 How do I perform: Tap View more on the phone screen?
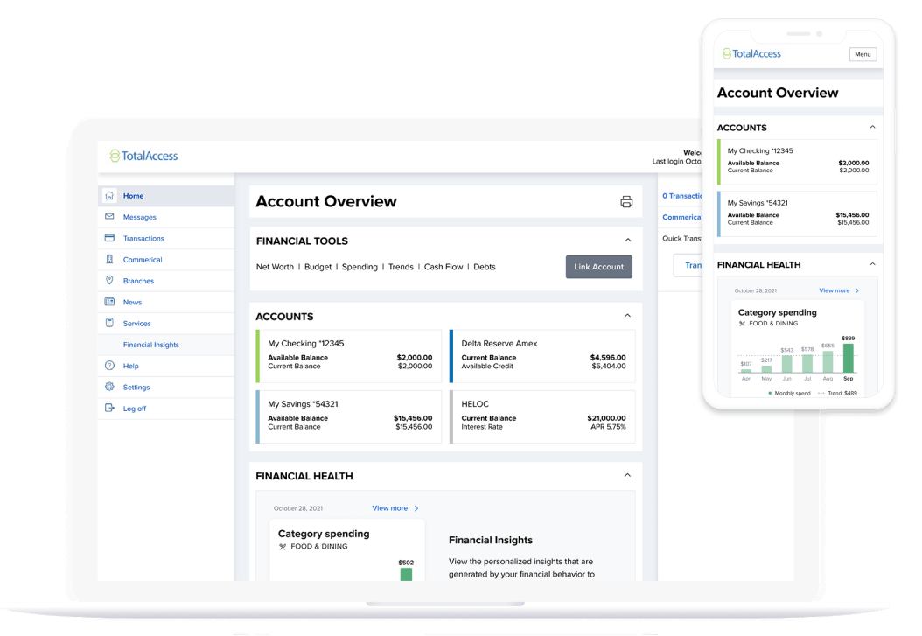tap(839, 290)
